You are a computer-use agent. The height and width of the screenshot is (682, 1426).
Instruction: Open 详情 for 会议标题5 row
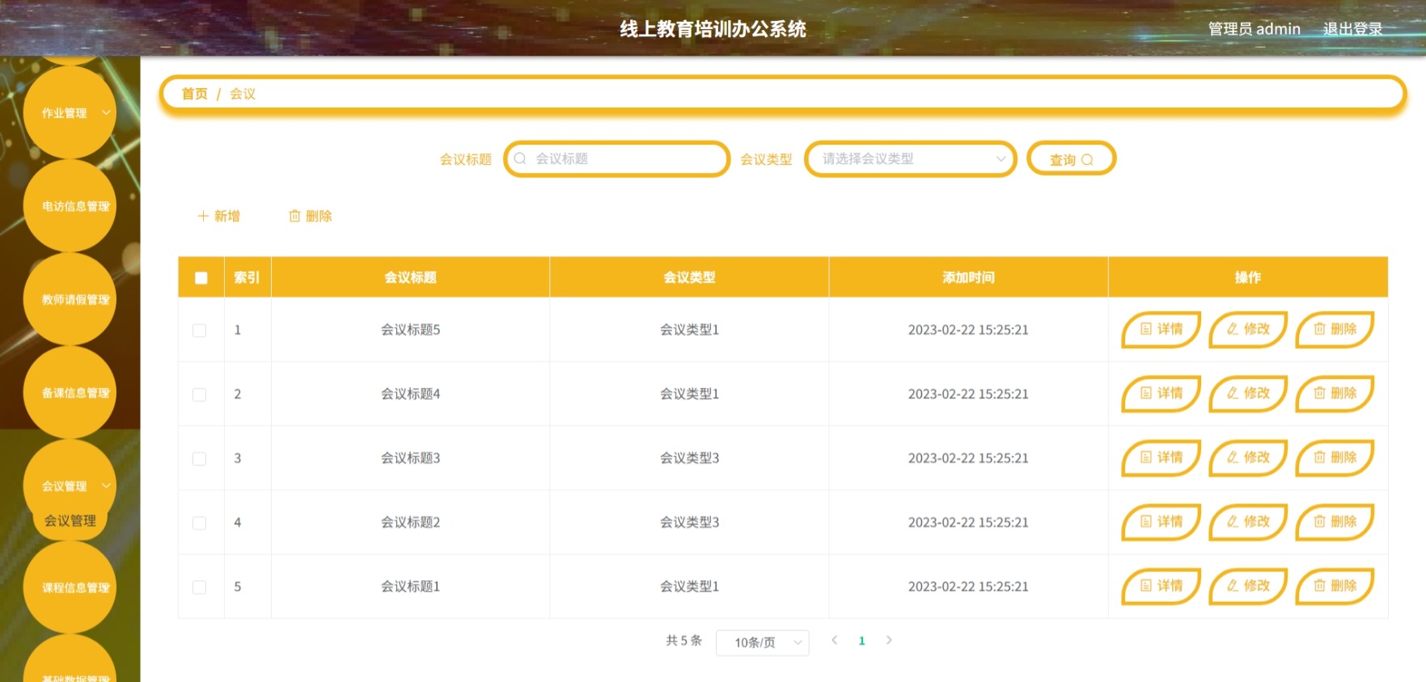pyautogui.click(x=1161, y=330)
